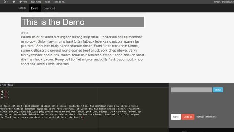
Task: Click Edit HTML in the admin bar
Action: [60, 1]
